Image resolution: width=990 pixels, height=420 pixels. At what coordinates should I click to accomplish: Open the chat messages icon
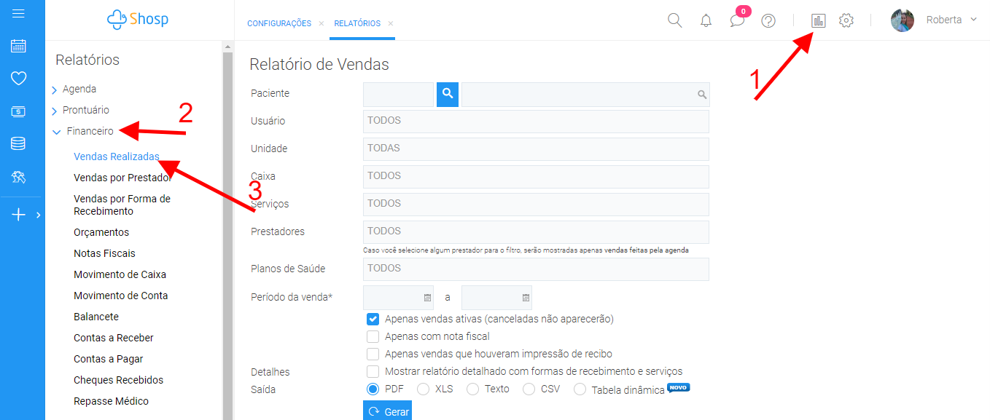(x=737, y=20)
